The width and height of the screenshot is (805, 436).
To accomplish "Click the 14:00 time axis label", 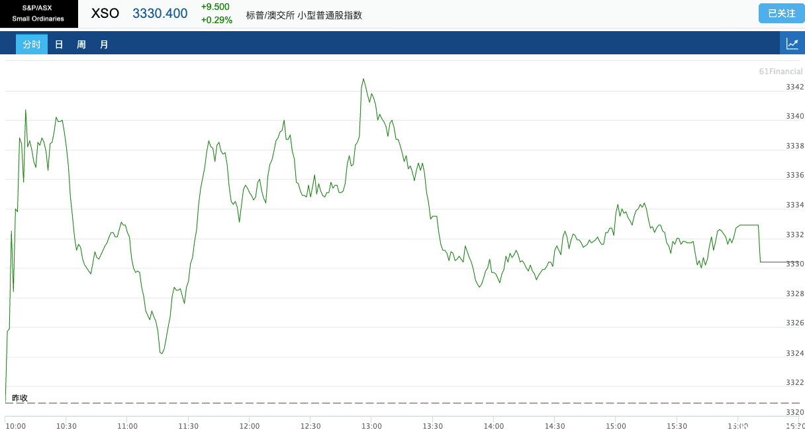I will coord(494,426).
